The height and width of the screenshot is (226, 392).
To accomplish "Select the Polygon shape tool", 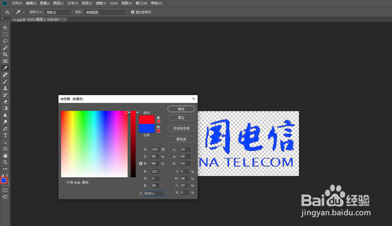I will point(5,149).
